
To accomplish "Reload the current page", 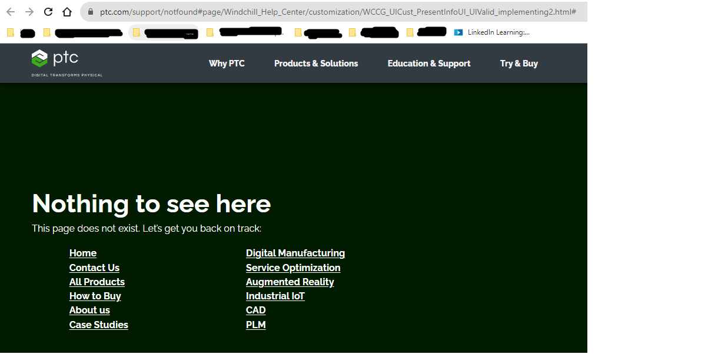I will [47, 11].
